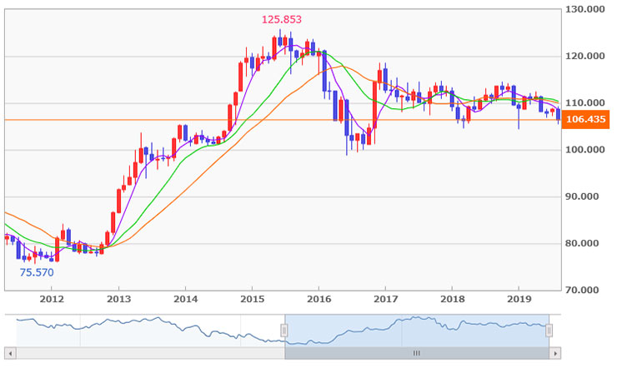Click the orange 106.435 current price label

[x=585, y=119]
